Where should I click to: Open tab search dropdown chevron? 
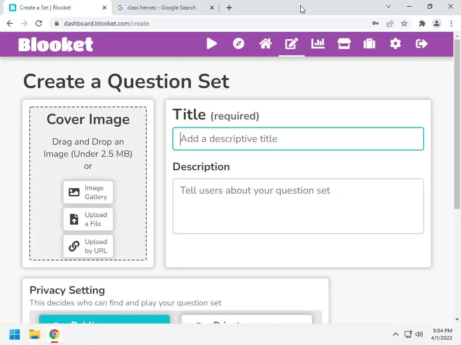coord(389,6)
